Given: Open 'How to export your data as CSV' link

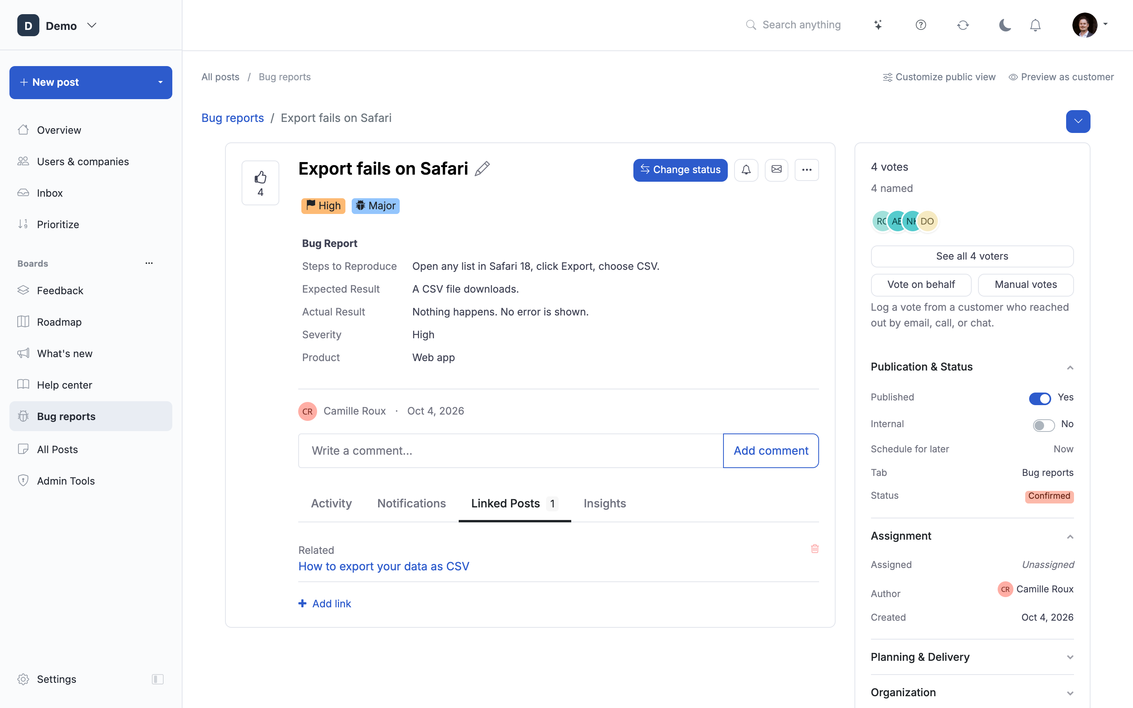Looking at the screenshot, I should (384, 566).
